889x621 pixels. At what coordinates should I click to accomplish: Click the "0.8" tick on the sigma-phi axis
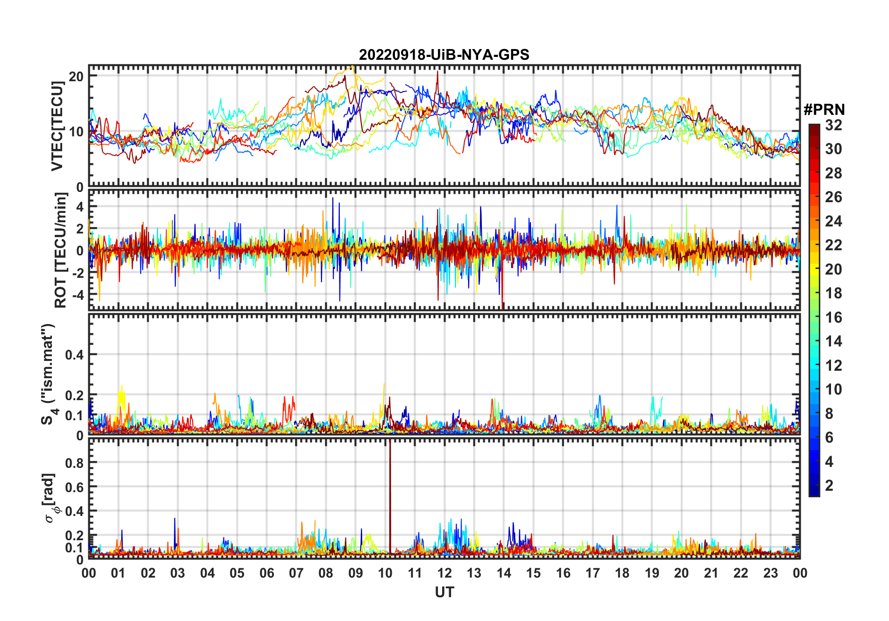pos(74,463)
